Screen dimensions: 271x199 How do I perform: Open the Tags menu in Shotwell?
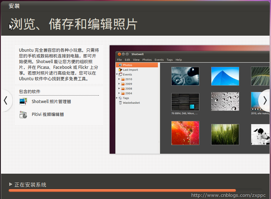pyautogui.click(x=170, y=60)
